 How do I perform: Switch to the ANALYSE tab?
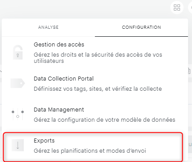(x=48, y=27)
